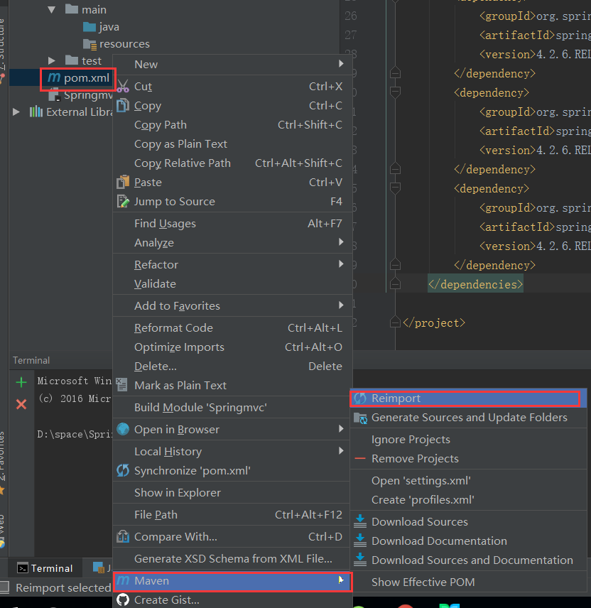
Task: Click the globe icon for Open in Browser
Action: [123, 430]
